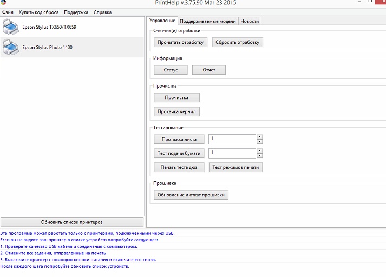Select Epson Stylus Photo 1400 in printer list
The width and height of the screenshot is (386, 277).
click(72, 47)
